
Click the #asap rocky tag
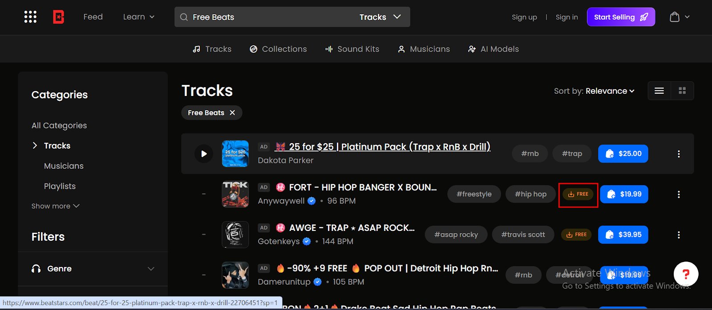point(456,234)
